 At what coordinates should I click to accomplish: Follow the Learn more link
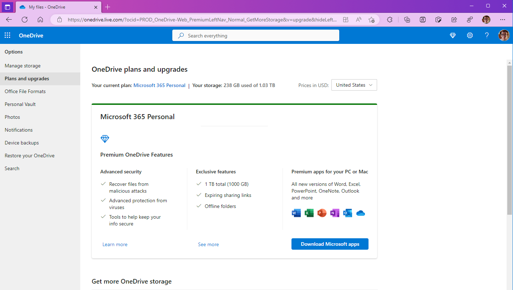point(115,244)
